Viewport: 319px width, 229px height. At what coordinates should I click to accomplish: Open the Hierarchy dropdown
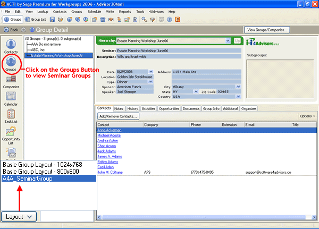(x=228, y=41)
